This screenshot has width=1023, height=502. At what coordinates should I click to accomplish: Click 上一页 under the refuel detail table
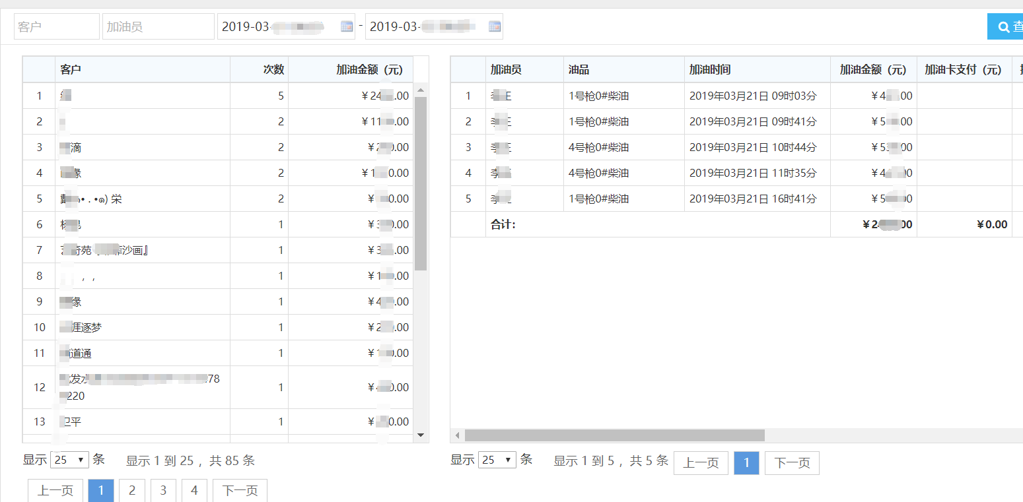700,463
